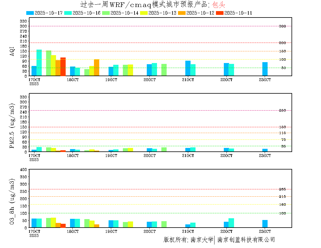Click the PM2.5 (ug/m3) y-axis title
Viewport: 321px width, 248px height.
click(x=12, y=125)
